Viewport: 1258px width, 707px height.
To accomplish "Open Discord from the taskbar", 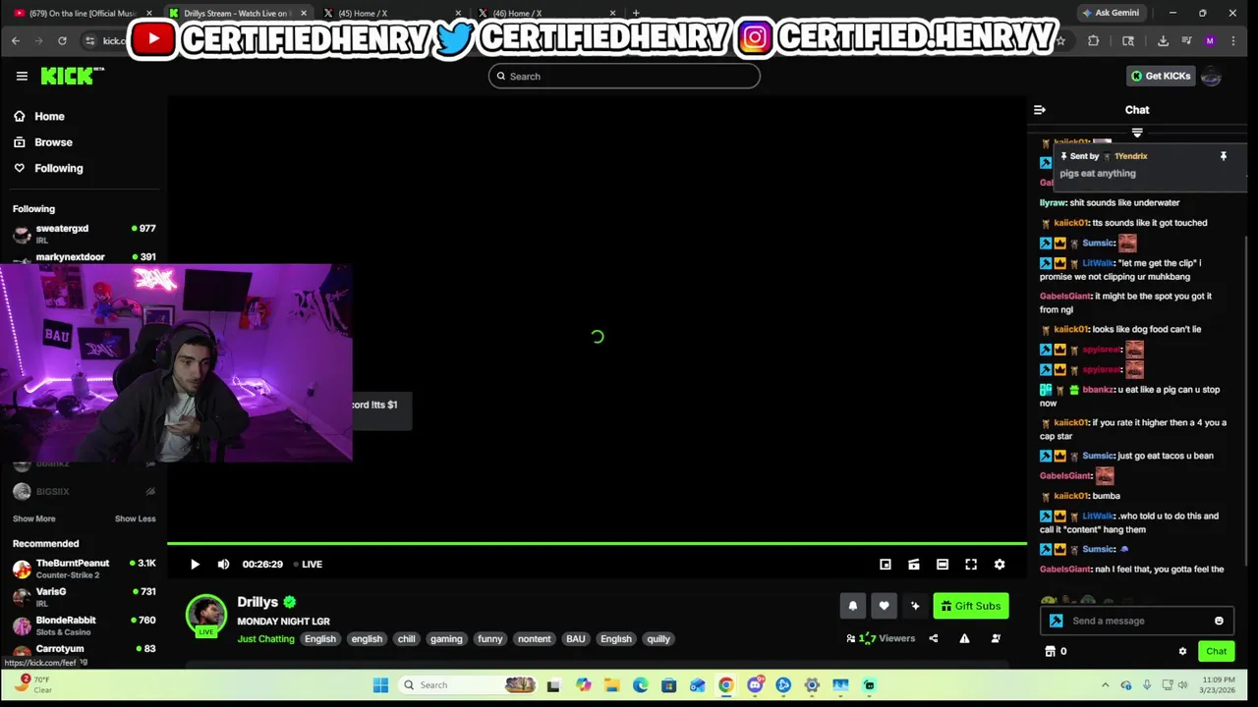I will [755, 685].
